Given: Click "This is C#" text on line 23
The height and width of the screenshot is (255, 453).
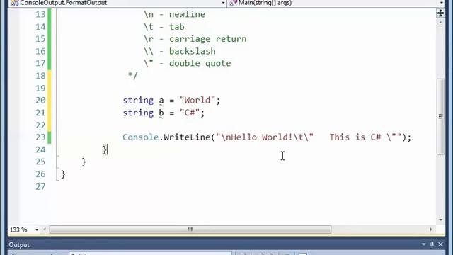Looking at the screenshot, I should click(x=355, y=137).
